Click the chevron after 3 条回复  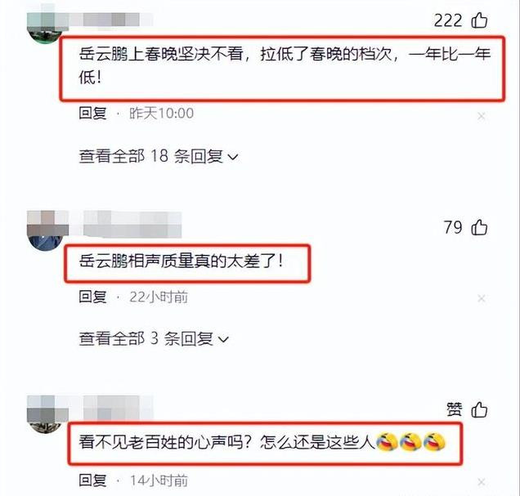(x=223, y=340)
